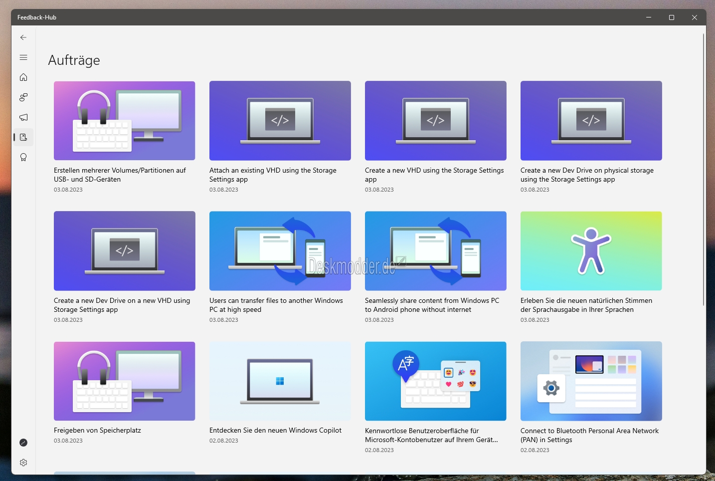The height and width of the screenshot is (481, 715).
Task: Open the Home page in sidebar
Action: [x=23, y=77]
